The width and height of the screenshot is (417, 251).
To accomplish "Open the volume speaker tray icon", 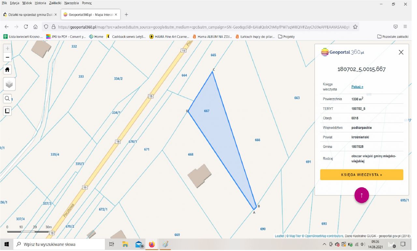I will click(x=363, y=244).
